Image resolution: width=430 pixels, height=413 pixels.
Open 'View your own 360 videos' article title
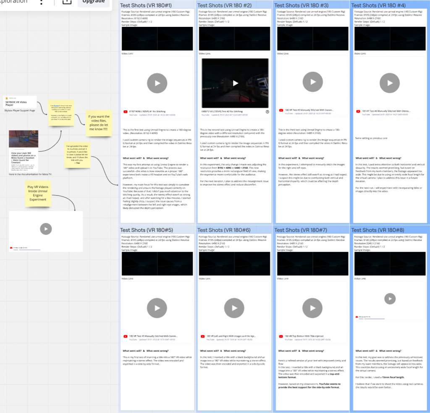tap(23, 157)
